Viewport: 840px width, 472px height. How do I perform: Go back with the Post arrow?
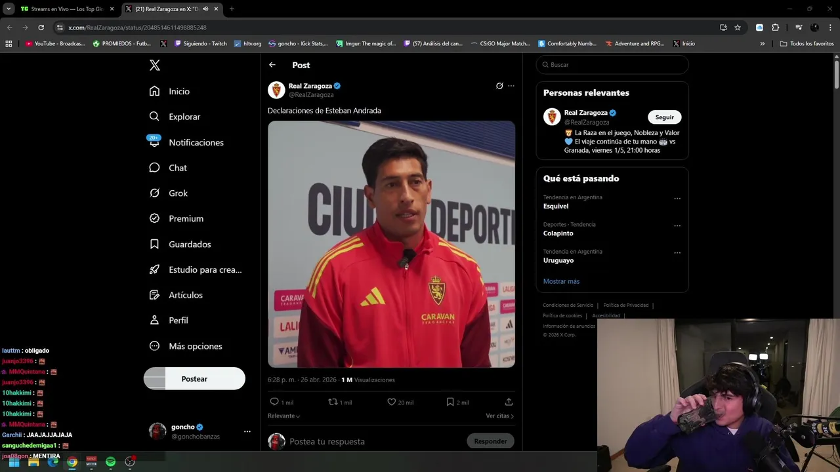(x=272, y=65)
